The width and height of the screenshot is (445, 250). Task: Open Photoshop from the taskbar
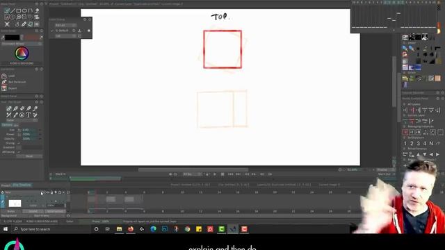[165, 229]
